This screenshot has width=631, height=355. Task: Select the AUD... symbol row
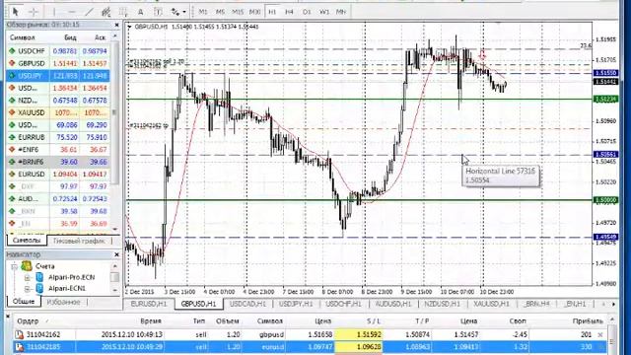point(58,199)
